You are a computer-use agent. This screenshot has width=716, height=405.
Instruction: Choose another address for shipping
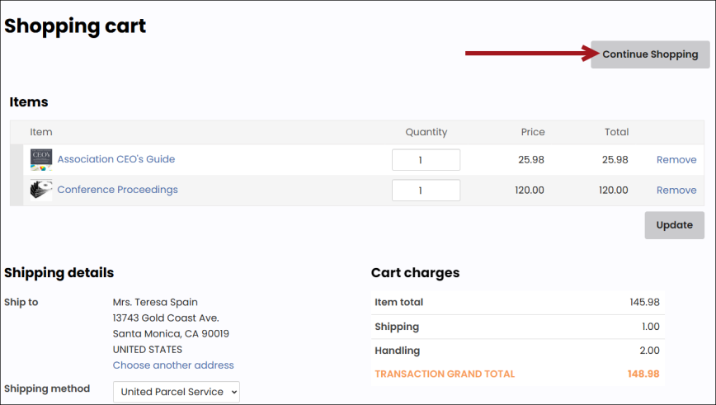(x=173, y=365)
